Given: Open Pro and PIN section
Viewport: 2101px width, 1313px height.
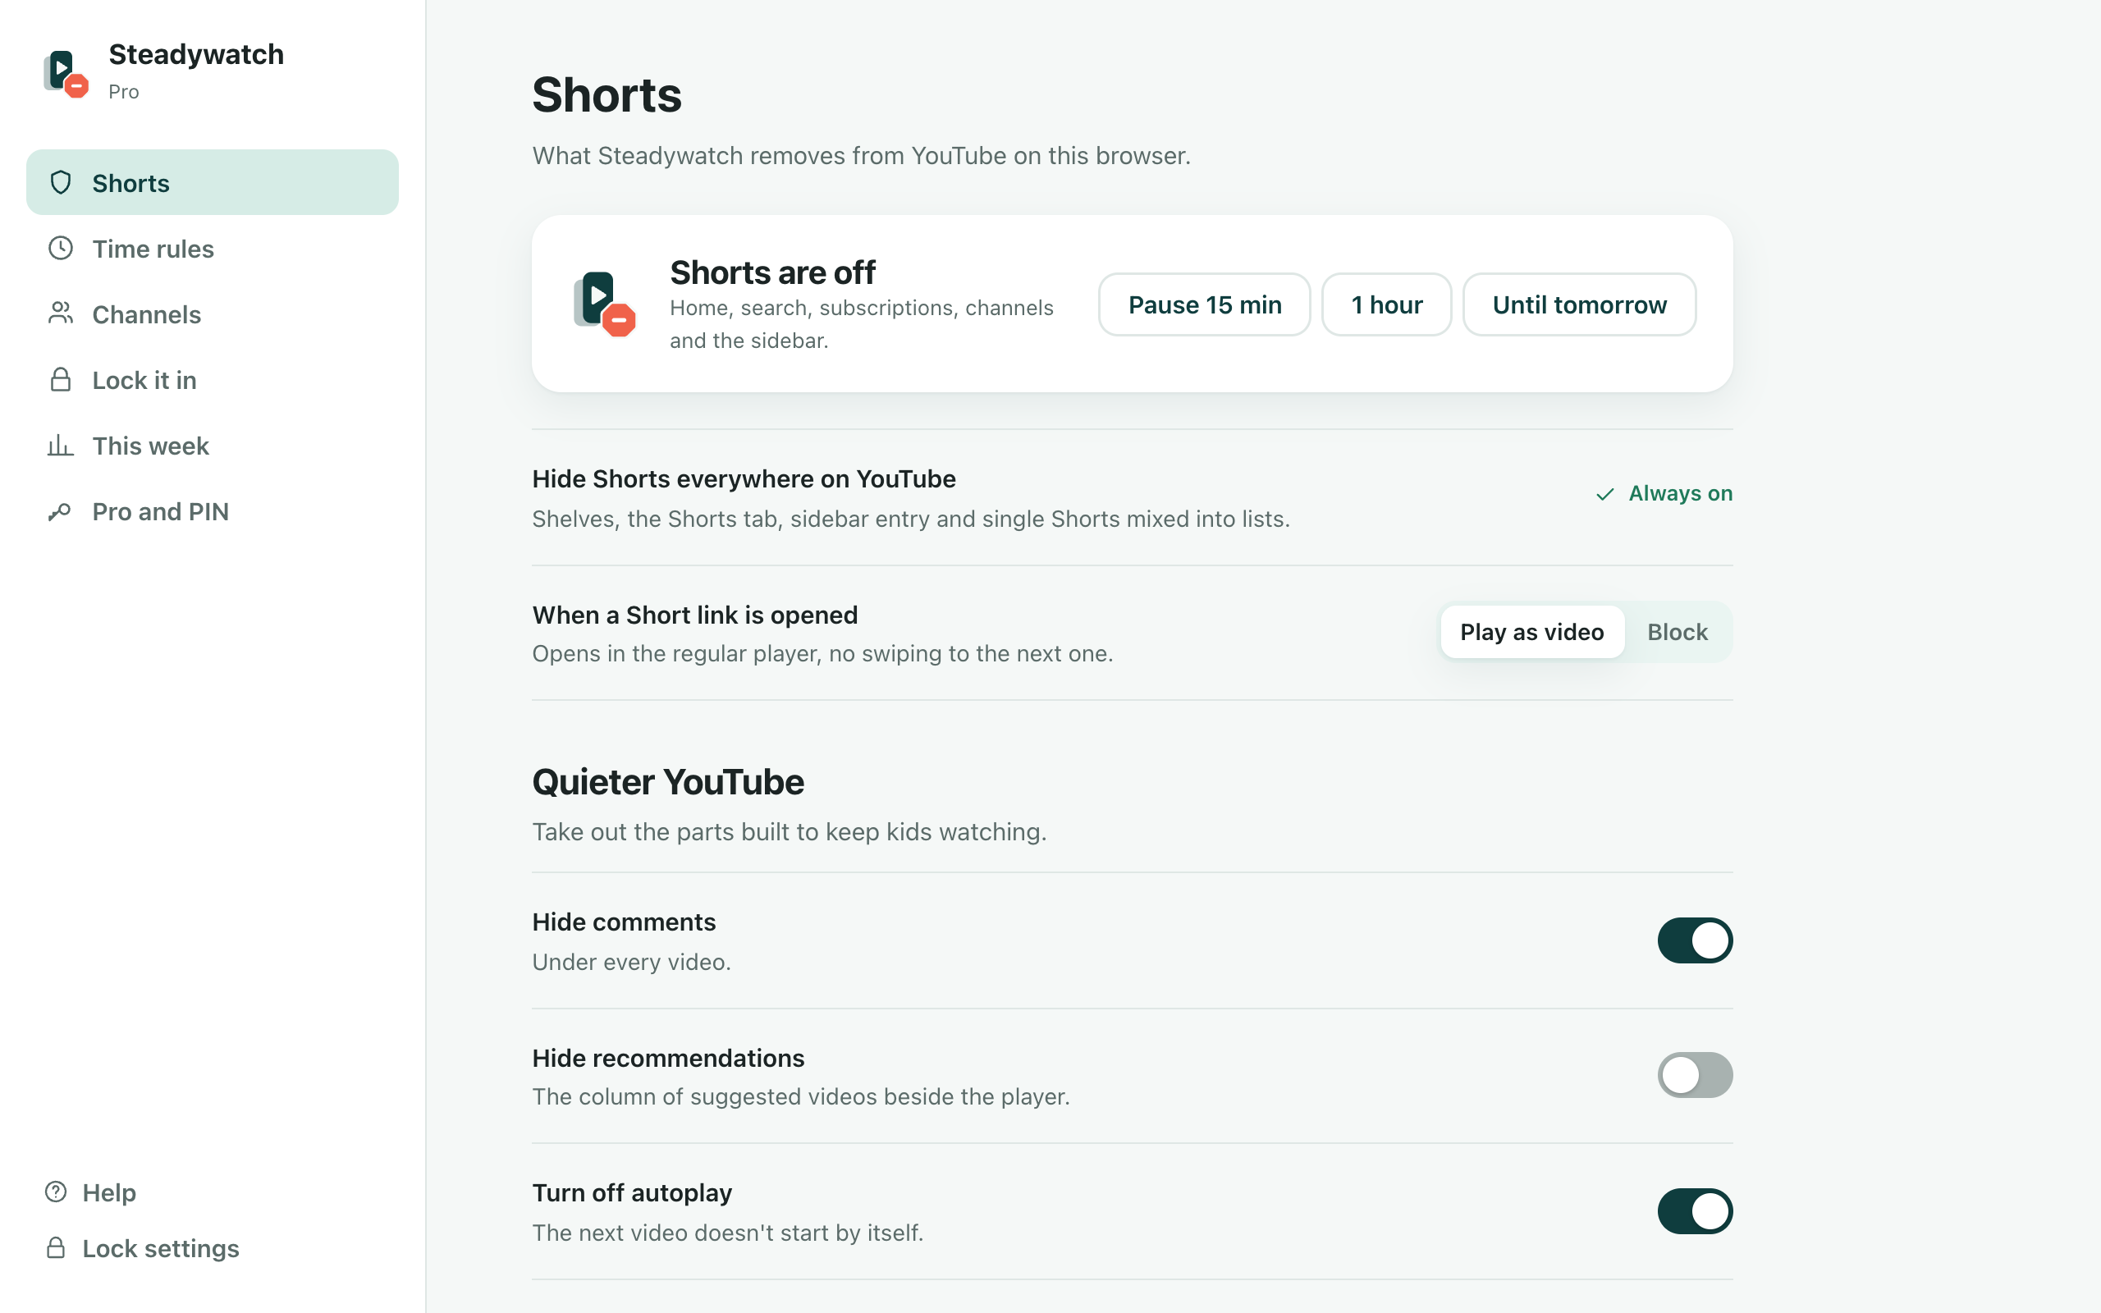Looking at the screenshot, I should point(213,511).
